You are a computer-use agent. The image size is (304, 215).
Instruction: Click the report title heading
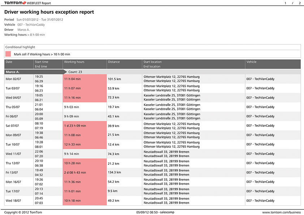[x=49, y=12]
